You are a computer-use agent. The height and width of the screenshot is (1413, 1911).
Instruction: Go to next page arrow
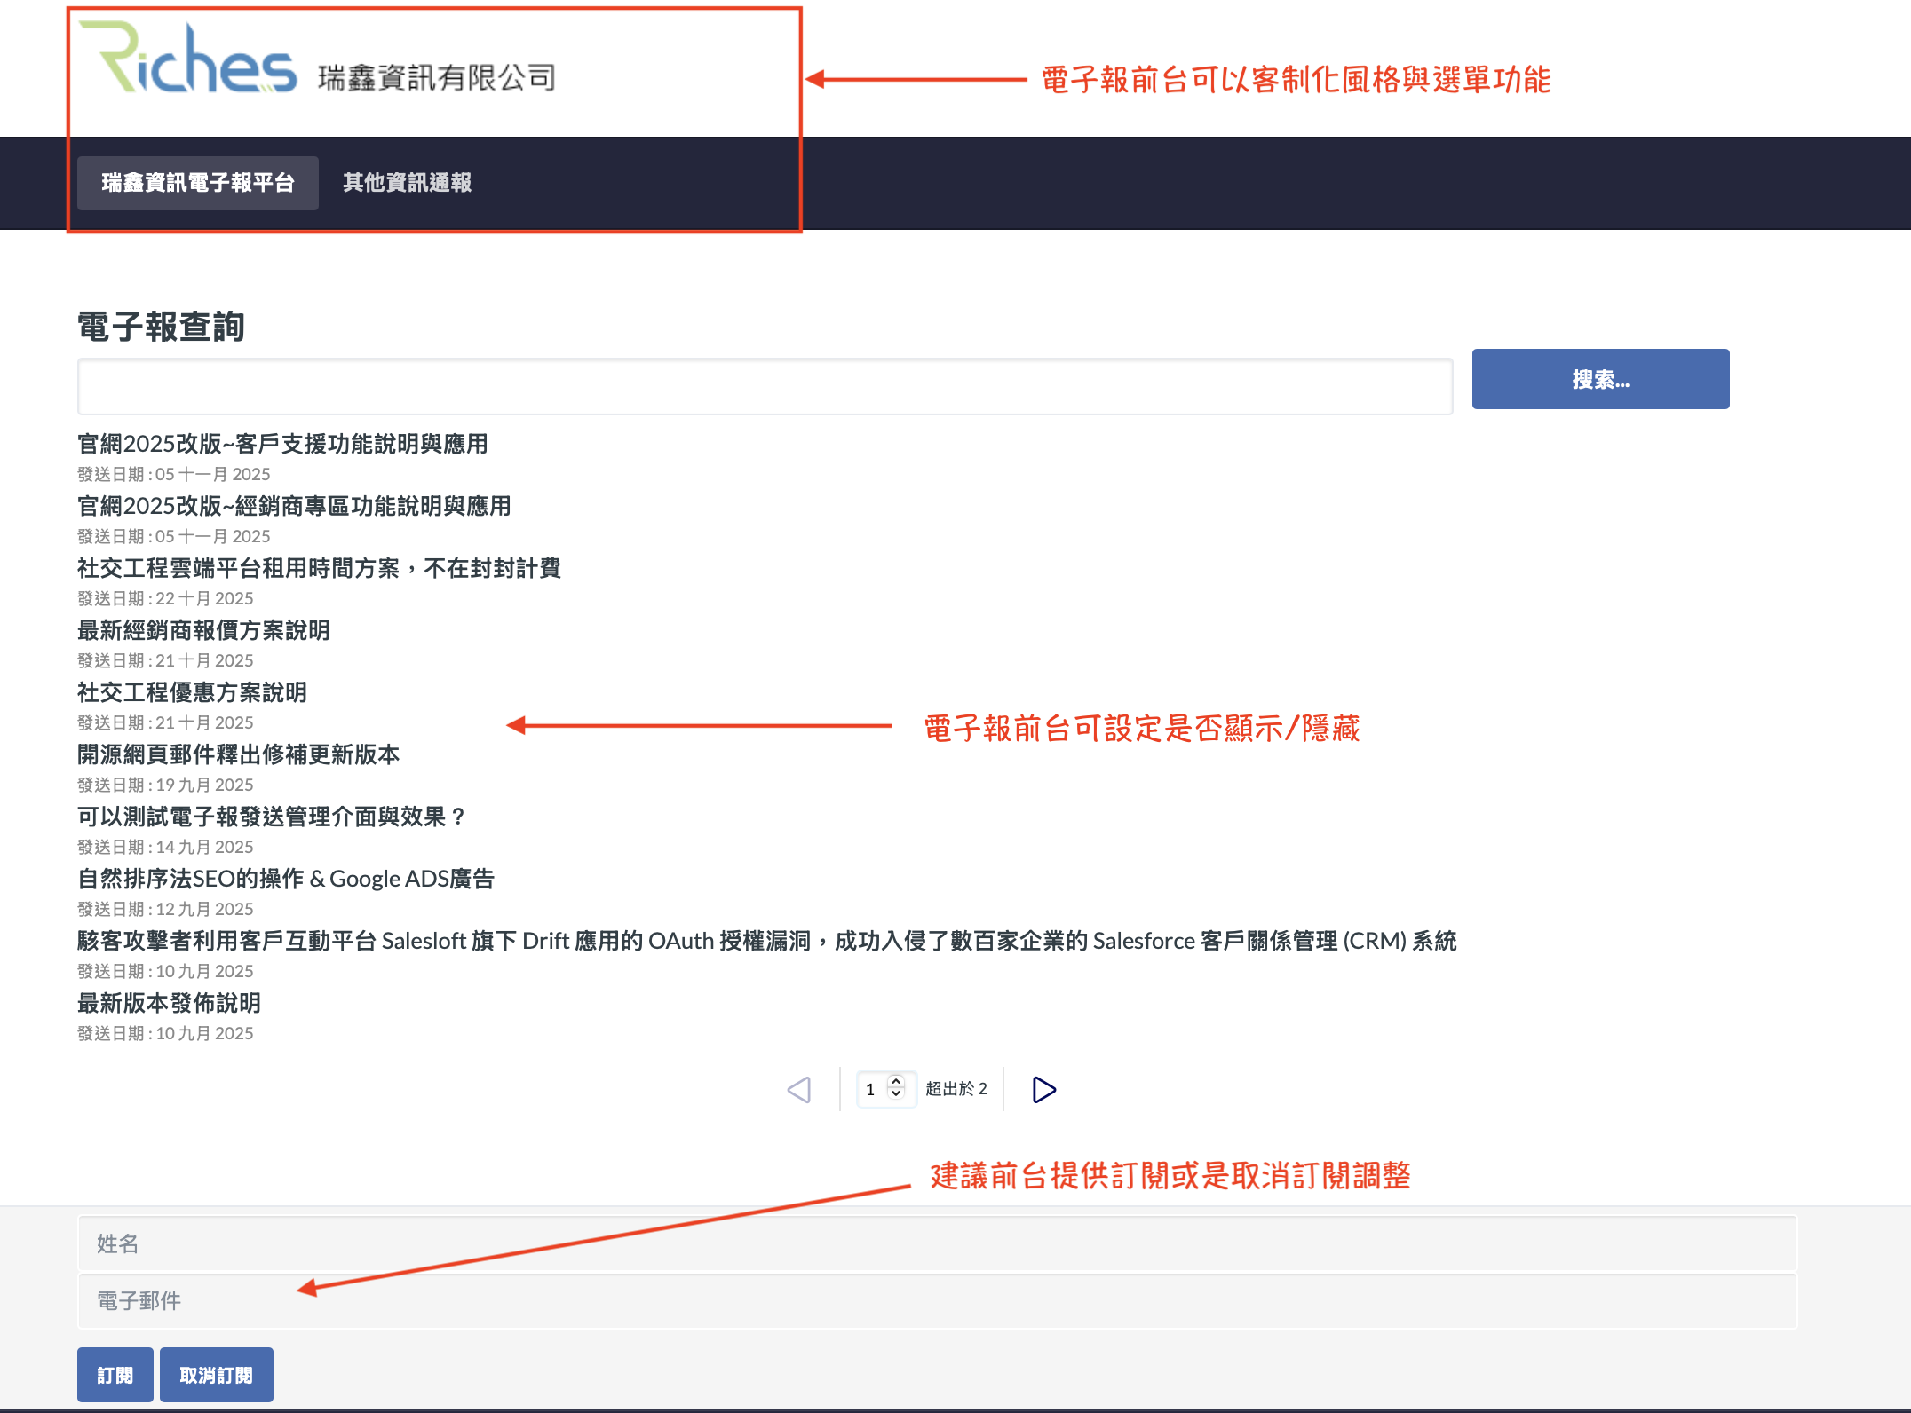pyautogui.click(x=1043, y=1089)
